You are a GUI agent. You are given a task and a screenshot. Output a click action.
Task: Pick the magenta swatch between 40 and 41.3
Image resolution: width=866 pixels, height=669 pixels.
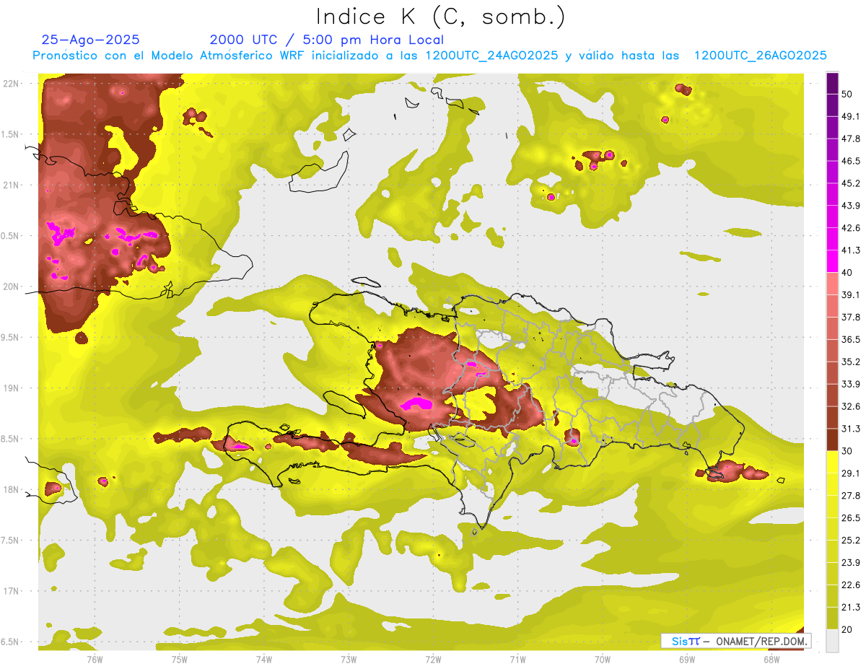click(832, 261)
